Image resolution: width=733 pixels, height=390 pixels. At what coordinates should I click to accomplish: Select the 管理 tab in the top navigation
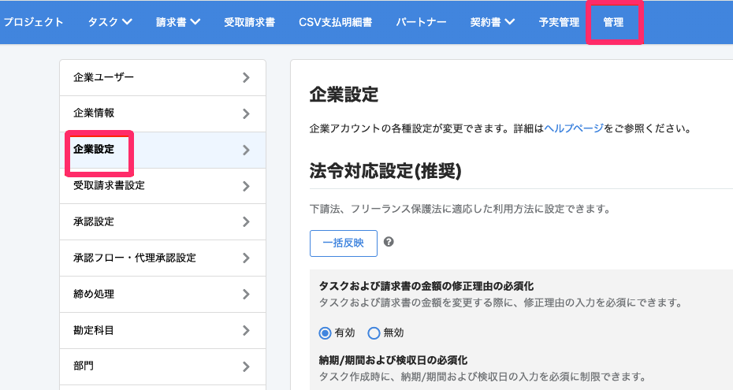coord(613,22)
